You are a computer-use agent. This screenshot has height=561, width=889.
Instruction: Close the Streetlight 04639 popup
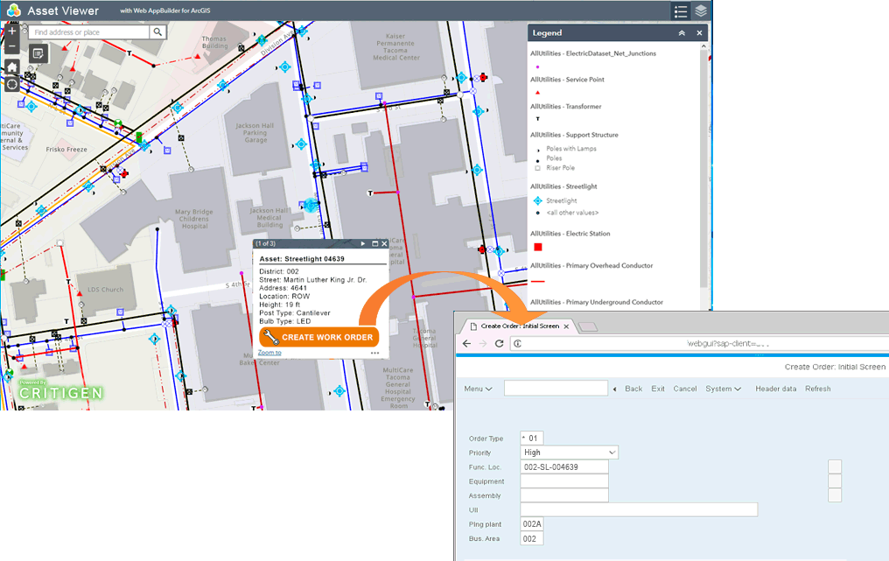tap(384, 243)
